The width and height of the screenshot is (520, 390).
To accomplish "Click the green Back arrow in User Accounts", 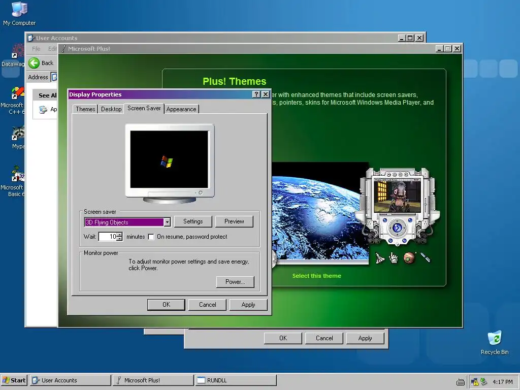I will pos(34,63).
